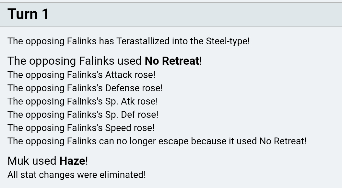Click the Falinks's Sp. Def rose line
The image size is (342, 188).
click(x=83, y=115)
